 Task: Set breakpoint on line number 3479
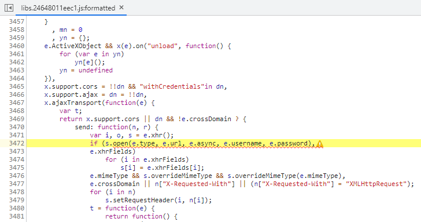click(17, 200)
